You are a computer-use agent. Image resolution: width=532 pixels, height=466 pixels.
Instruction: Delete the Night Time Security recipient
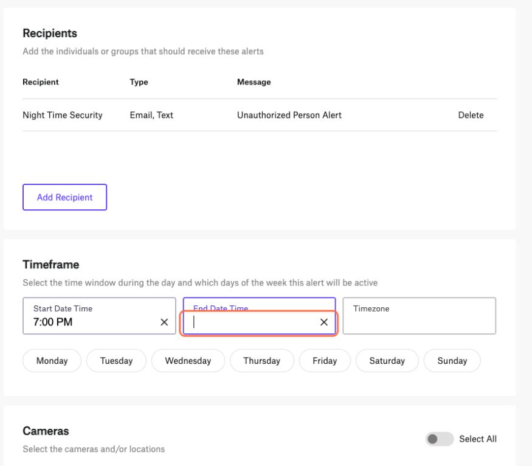(471, 115)
